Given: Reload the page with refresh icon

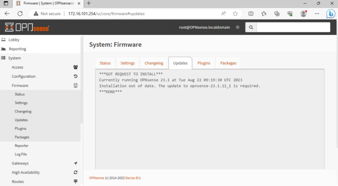Looking at the screenshot, I should click(x=20, y=14).
